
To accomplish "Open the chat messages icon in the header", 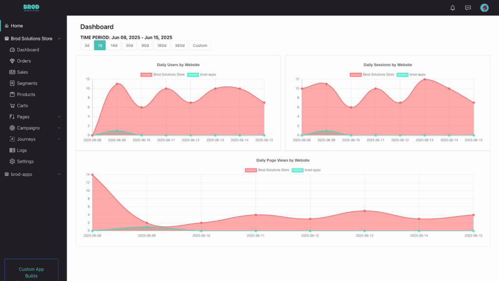I will [x=468, y=8].
